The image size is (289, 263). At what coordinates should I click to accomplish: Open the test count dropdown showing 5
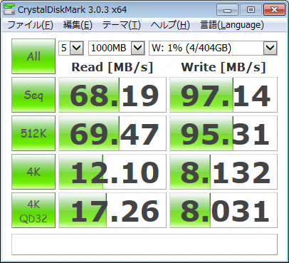tap(71, 48)
